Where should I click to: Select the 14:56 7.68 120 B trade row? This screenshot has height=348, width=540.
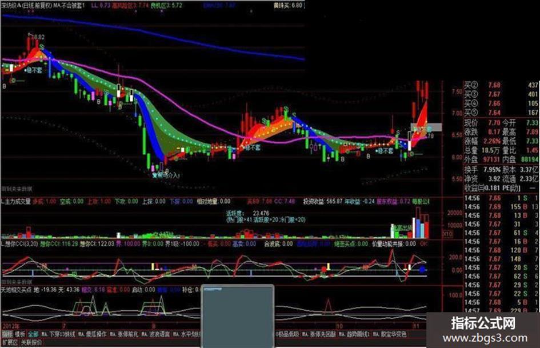pos(501,250)
